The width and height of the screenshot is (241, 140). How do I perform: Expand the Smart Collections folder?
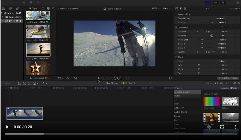click(3, 17)
